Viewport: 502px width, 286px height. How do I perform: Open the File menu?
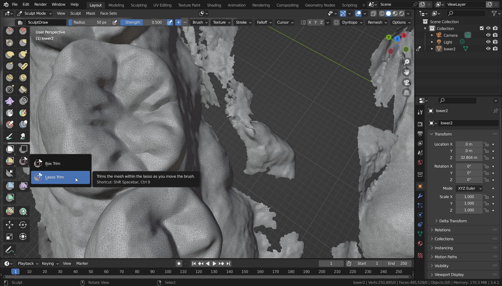(x=15, y=4)
